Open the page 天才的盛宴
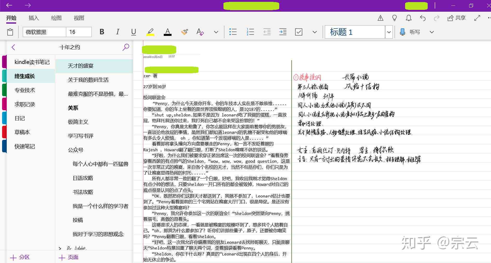The image size is (491, 263). click(x=94, y=66)
